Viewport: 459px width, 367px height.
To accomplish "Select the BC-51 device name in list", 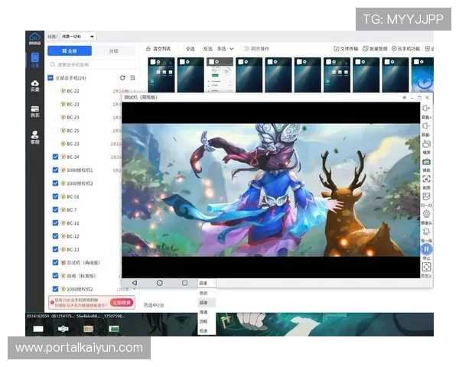I will (73, 196).
